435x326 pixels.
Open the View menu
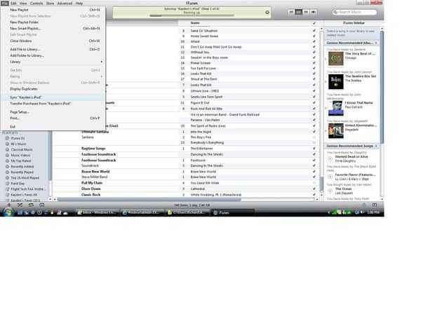(23, 4)
